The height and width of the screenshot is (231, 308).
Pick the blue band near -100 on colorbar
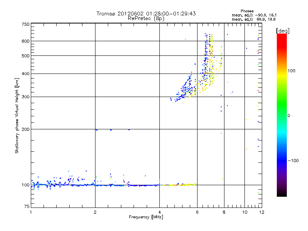point(282,160)
